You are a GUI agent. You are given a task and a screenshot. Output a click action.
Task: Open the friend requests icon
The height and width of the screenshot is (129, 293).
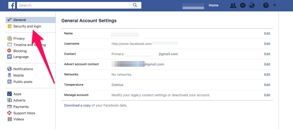pos(233,5)
